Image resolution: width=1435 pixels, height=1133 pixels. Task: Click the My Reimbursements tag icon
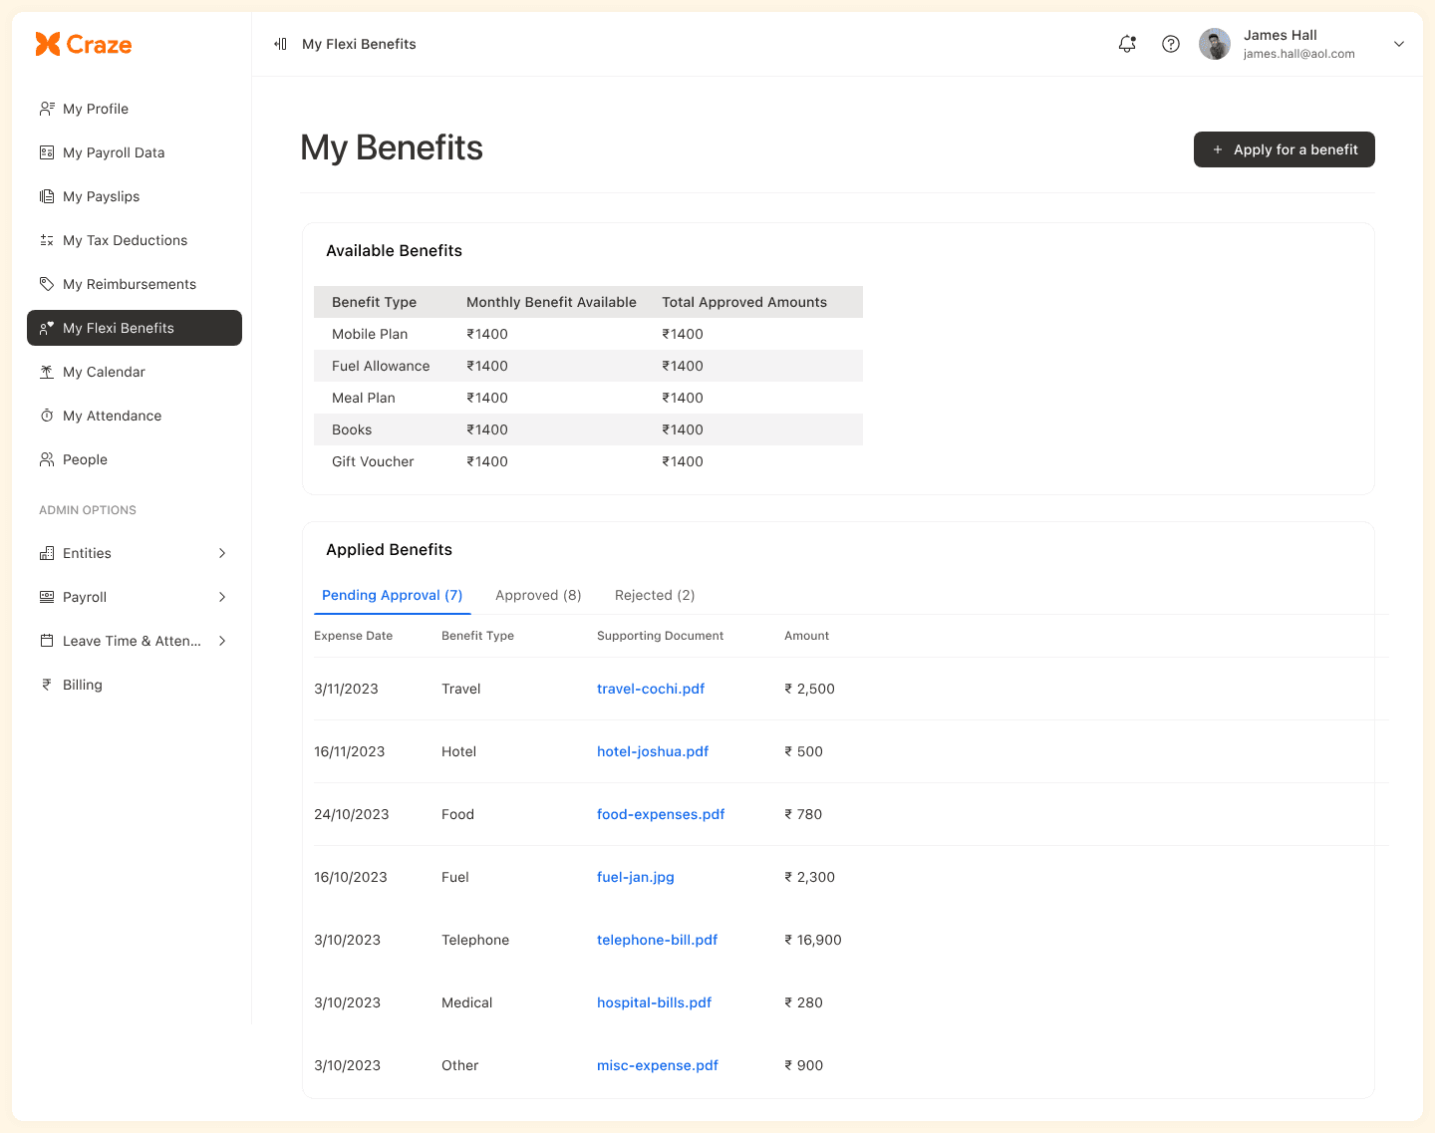[x=47, y=284]
